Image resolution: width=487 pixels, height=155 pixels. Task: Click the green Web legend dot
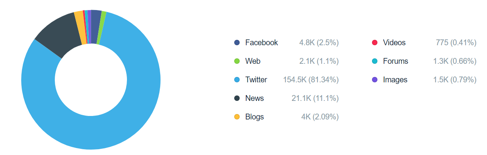tap(237, 61)
